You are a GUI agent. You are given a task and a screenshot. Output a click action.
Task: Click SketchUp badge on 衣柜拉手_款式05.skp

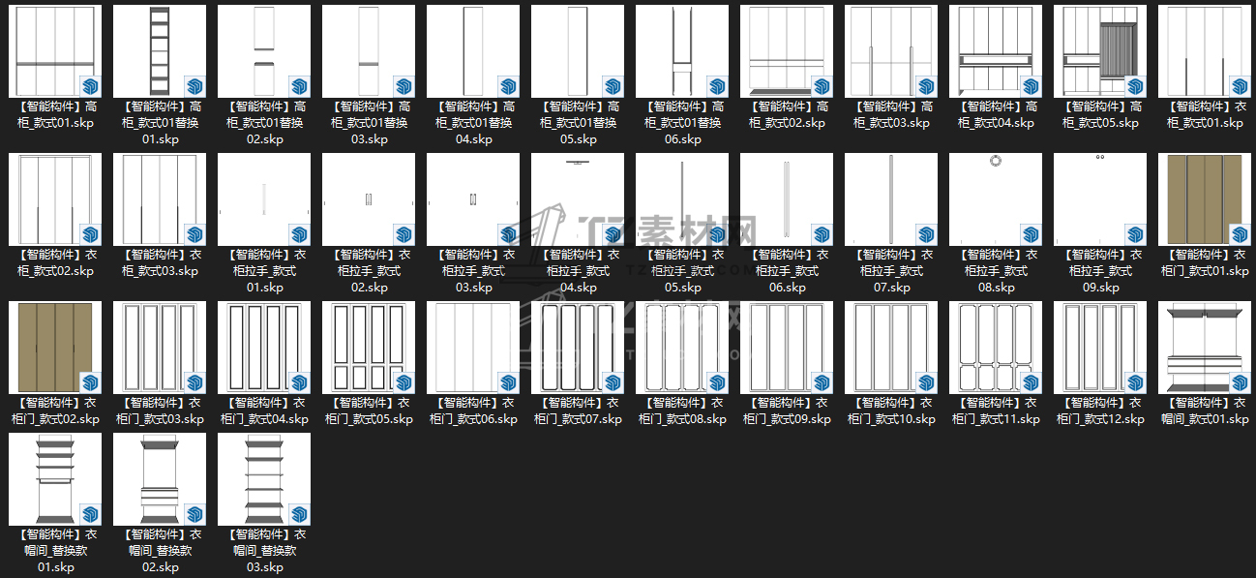tap(717, 234)
